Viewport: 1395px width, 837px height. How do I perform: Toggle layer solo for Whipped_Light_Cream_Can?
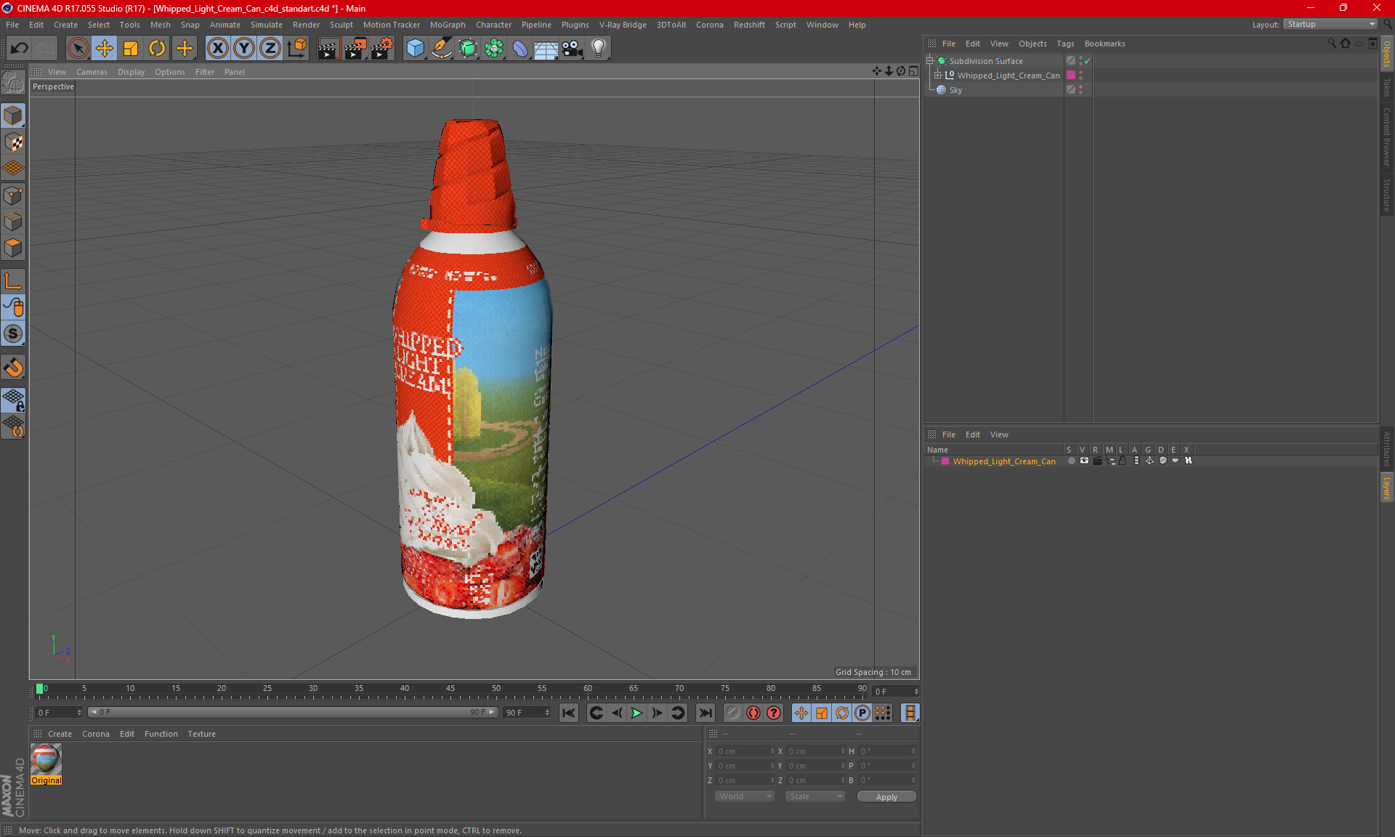(x=1071, y=461)
